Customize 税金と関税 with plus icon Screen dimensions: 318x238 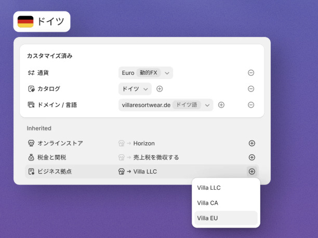(x=251, y=157)
